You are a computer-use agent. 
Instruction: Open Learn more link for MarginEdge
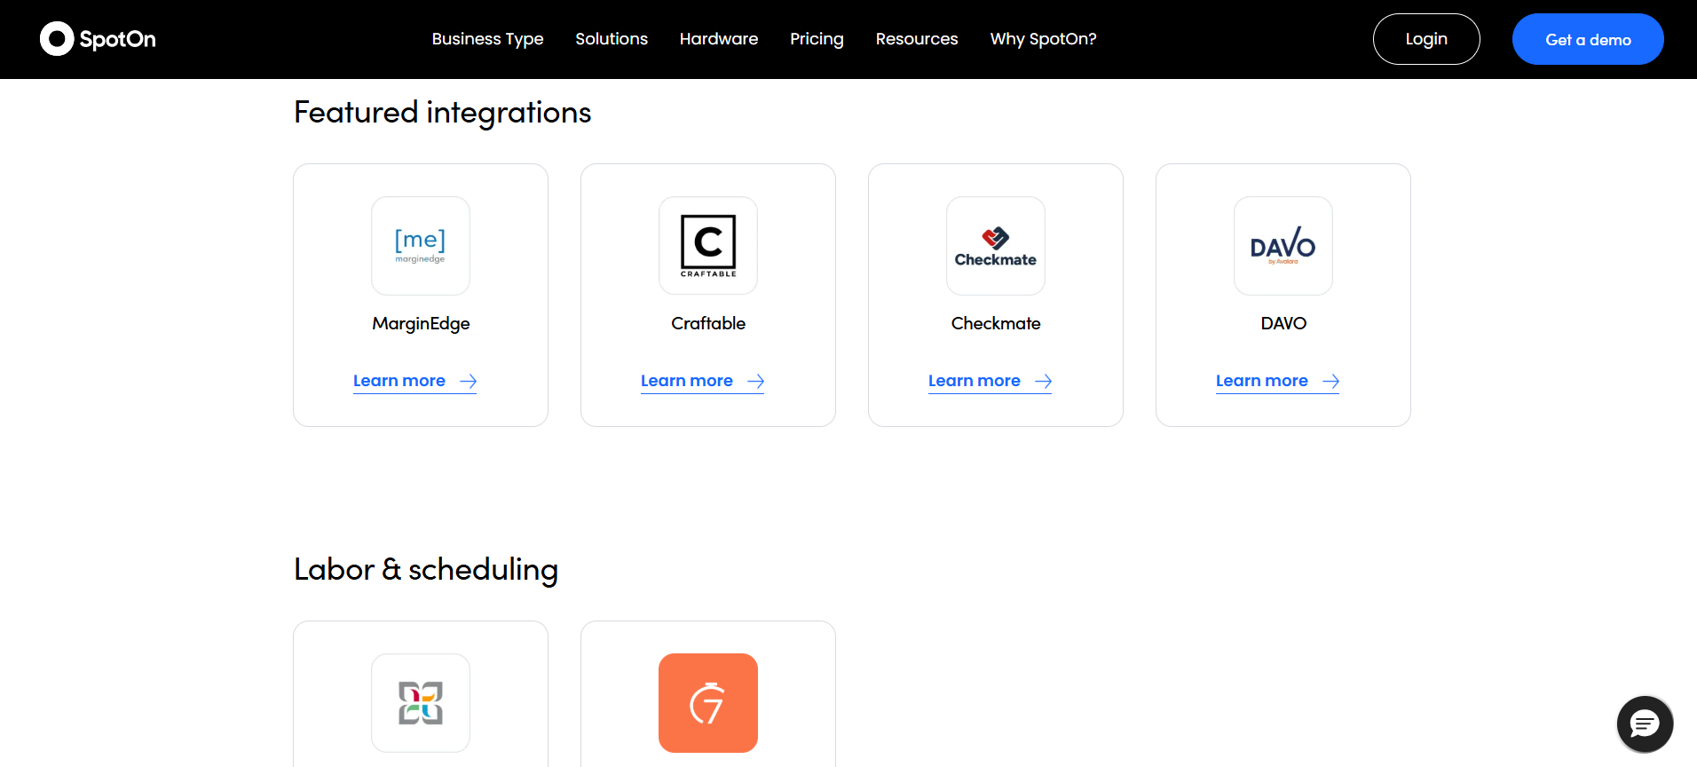click(x=414, y=381)
